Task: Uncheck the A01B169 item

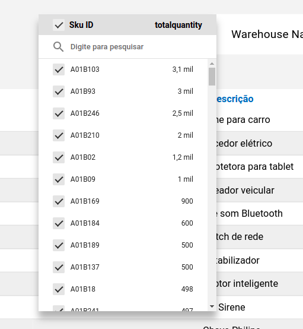Action: pos(59,201)
